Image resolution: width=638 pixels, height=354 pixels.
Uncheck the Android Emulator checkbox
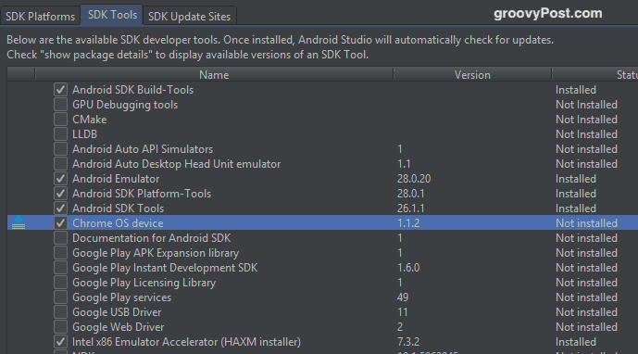click(60, 179)
